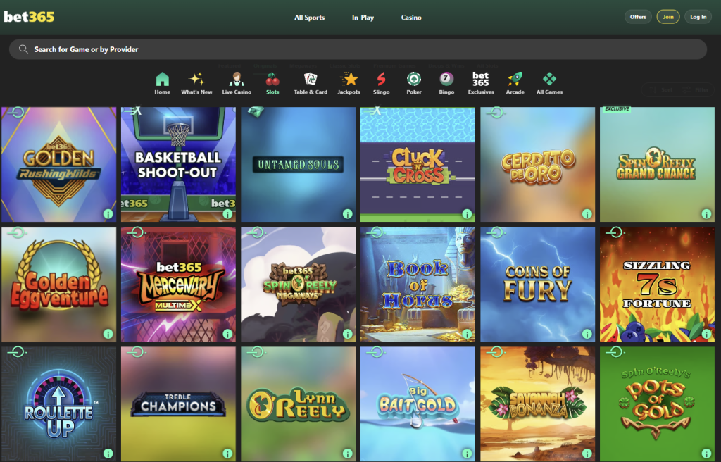Show info for Spin O'Reely Grand Chance
Screen dimensions: 721x462
[x=706, y=214]
